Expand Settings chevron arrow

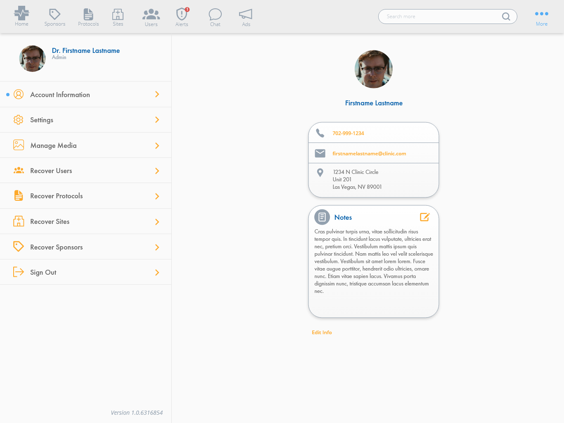[x=157, y=120]
